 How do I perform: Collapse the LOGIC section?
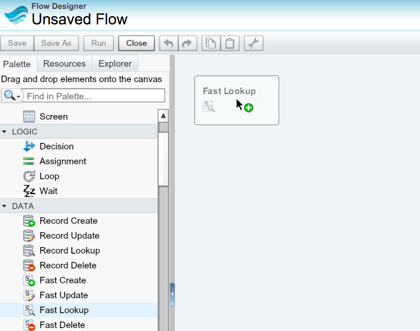pos(5,132)
